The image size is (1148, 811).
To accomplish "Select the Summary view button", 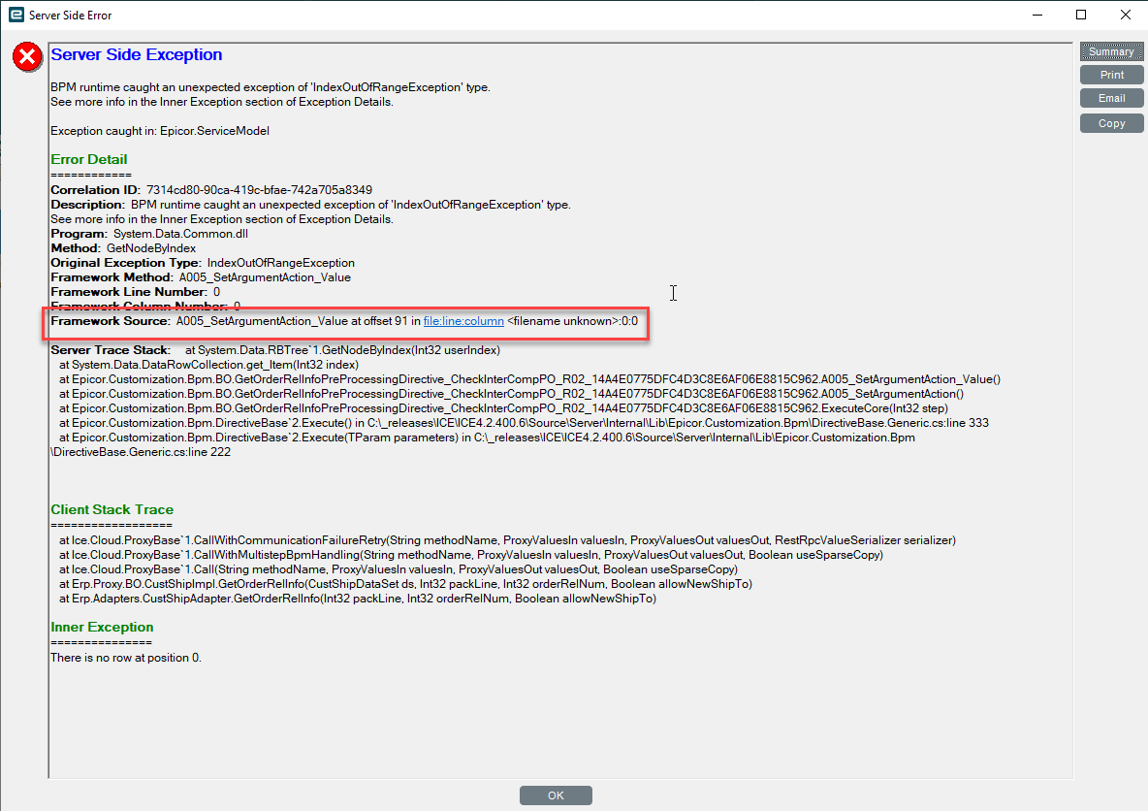I will point(1111,50).
